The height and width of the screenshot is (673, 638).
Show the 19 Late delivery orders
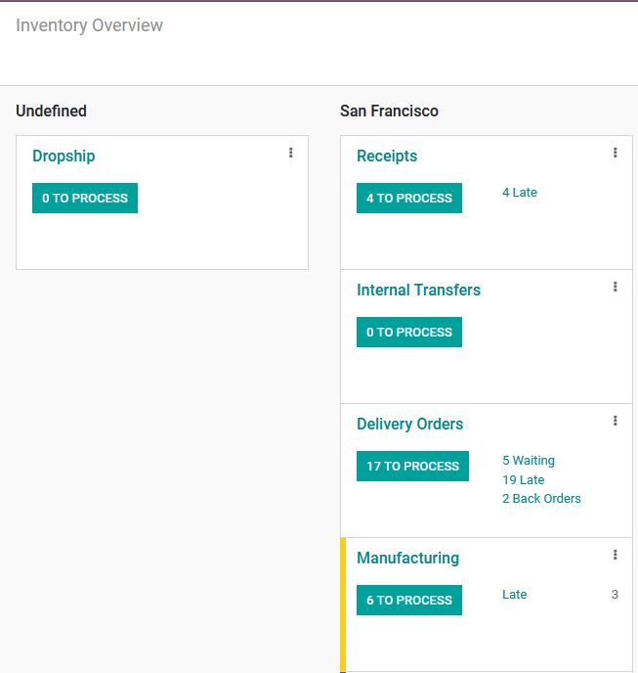pyautogui.click(x=523, y=480)
